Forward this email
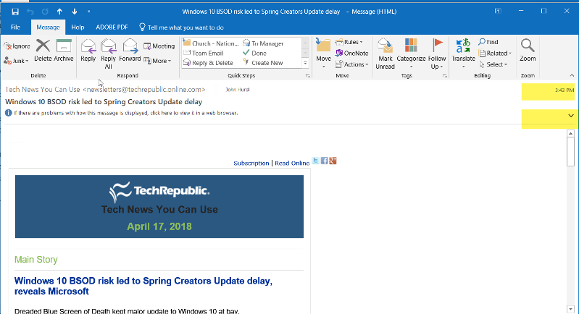This screenshot has height=314, width=579. coord(130,51)
